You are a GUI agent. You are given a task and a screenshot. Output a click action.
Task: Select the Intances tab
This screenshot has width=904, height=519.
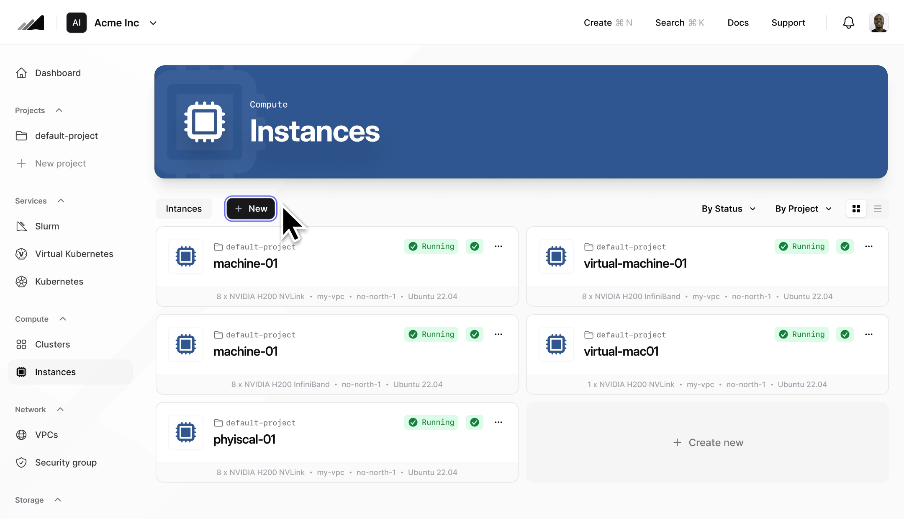tap(183, 208)
